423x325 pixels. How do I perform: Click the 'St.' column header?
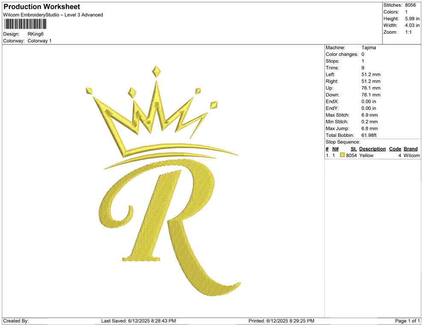(x=354, y=148)
